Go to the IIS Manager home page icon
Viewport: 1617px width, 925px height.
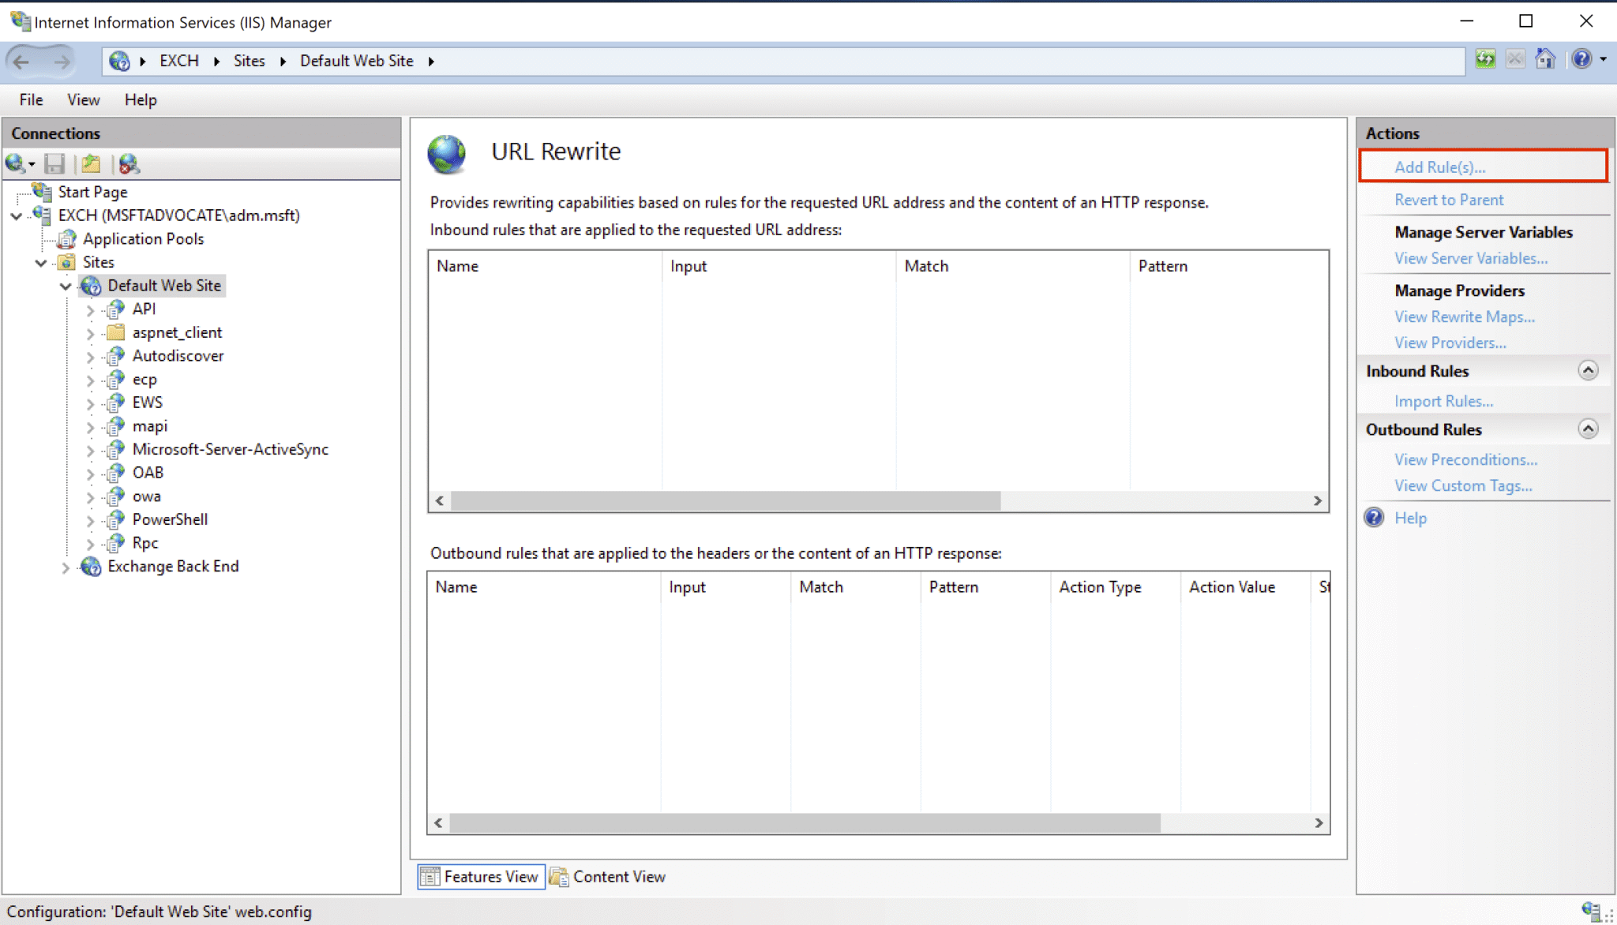[1546, 59]
